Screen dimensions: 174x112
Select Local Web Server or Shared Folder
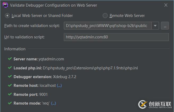point(7,16)
